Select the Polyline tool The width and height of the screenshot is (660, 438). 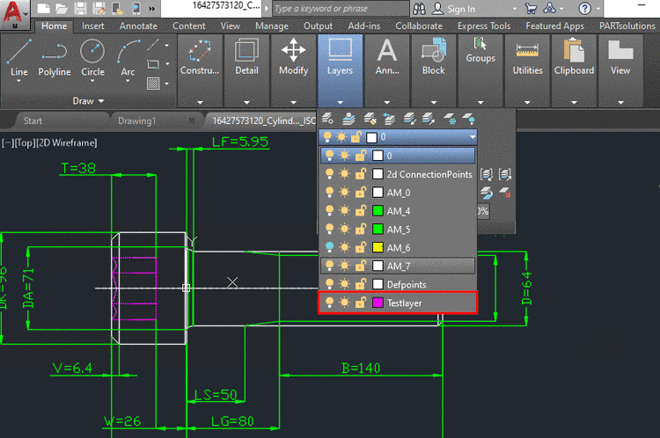point(55,58)
